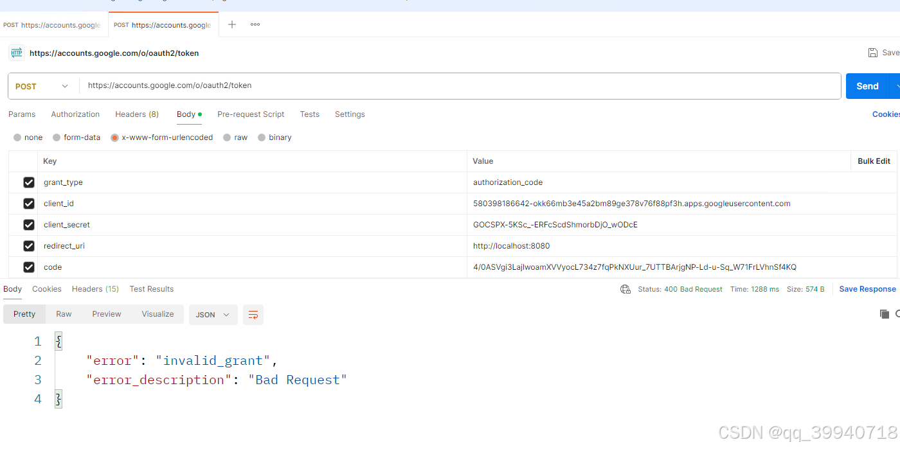900x449 pixels.
Task: Uncheck the code parameter checkbox
Action: 29,267
